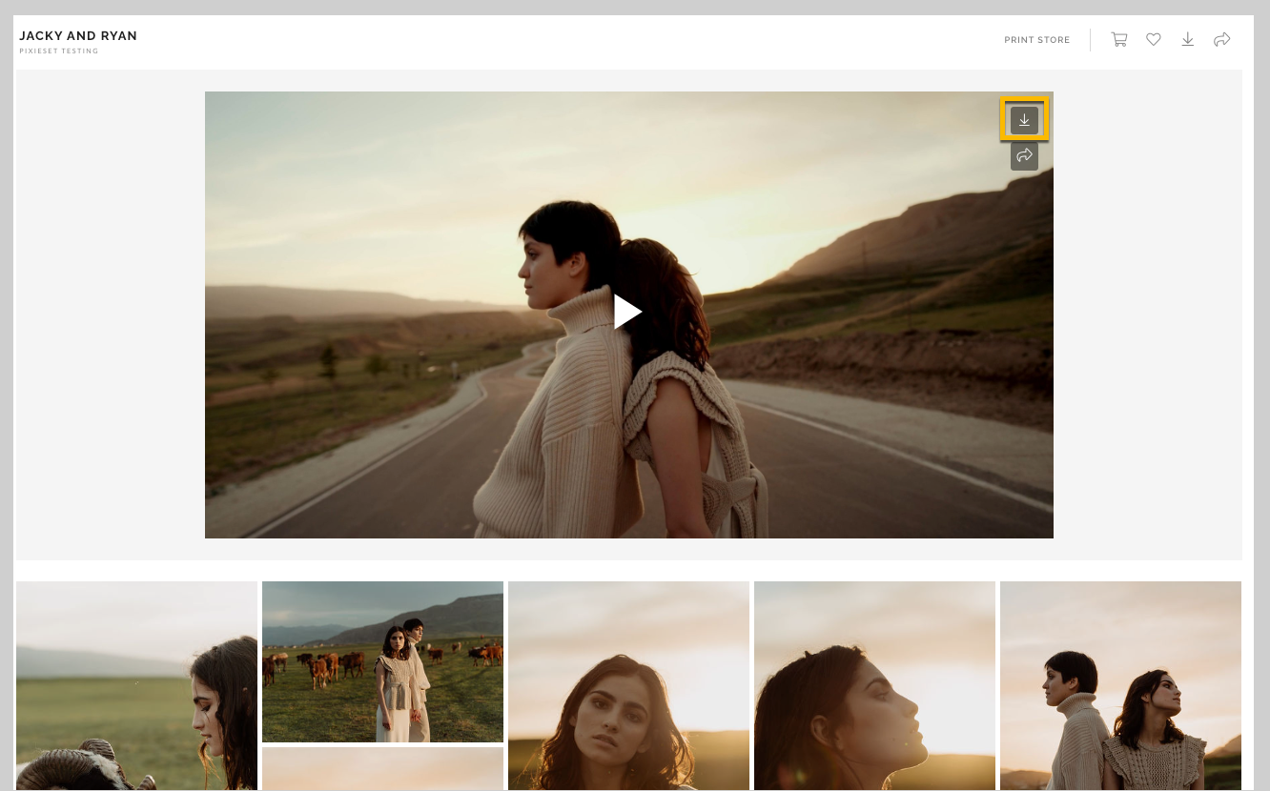View the side-profile portrait thumbnail
The height and width of the screenshot is (791, 1270).
pos(874,685)
